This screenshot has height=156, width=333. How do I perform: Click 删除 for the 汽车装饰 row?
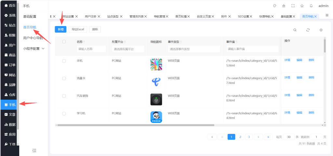tap(311, 95)
